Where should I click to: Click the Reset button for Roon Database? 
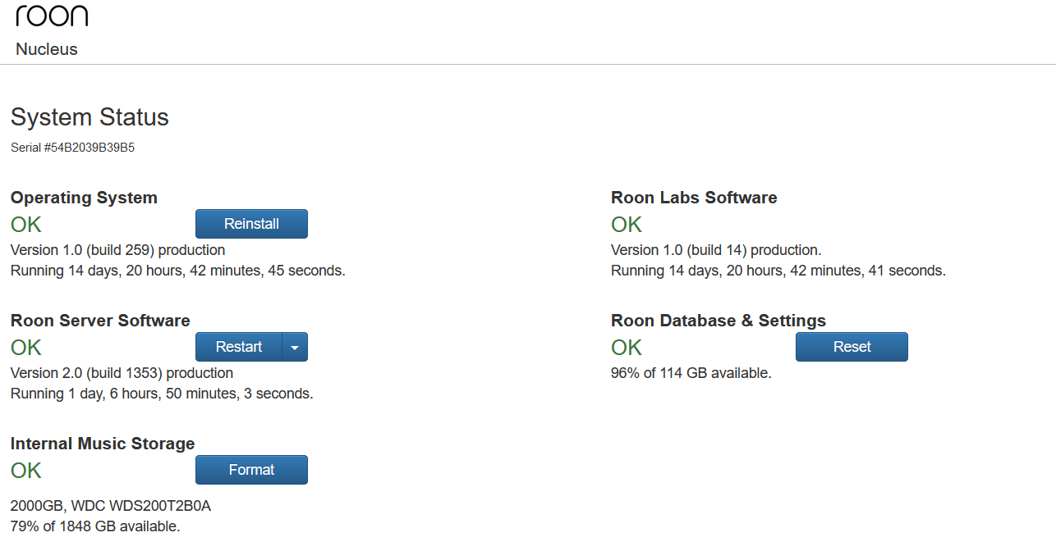tap(852, 346)
